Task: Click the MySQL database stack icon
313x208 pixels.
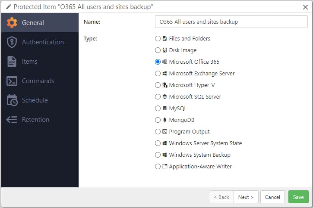Action: 164,109
